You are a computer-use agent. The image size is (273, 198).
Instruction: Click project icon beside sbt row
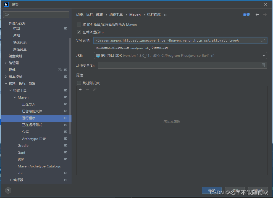(x=66, y=173)
